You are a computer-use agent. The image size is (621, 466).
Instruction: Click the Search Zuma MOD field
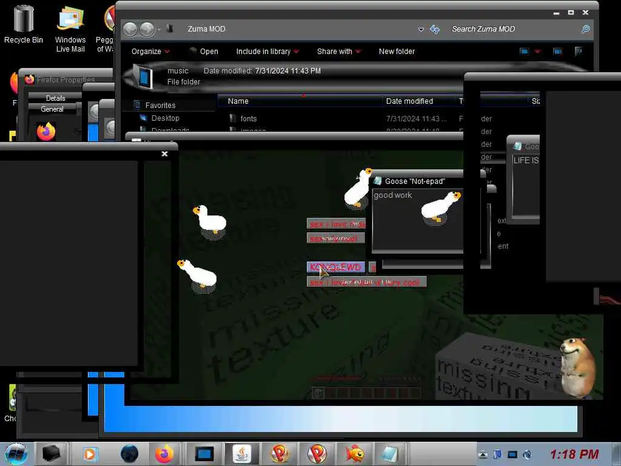[514, 29]
